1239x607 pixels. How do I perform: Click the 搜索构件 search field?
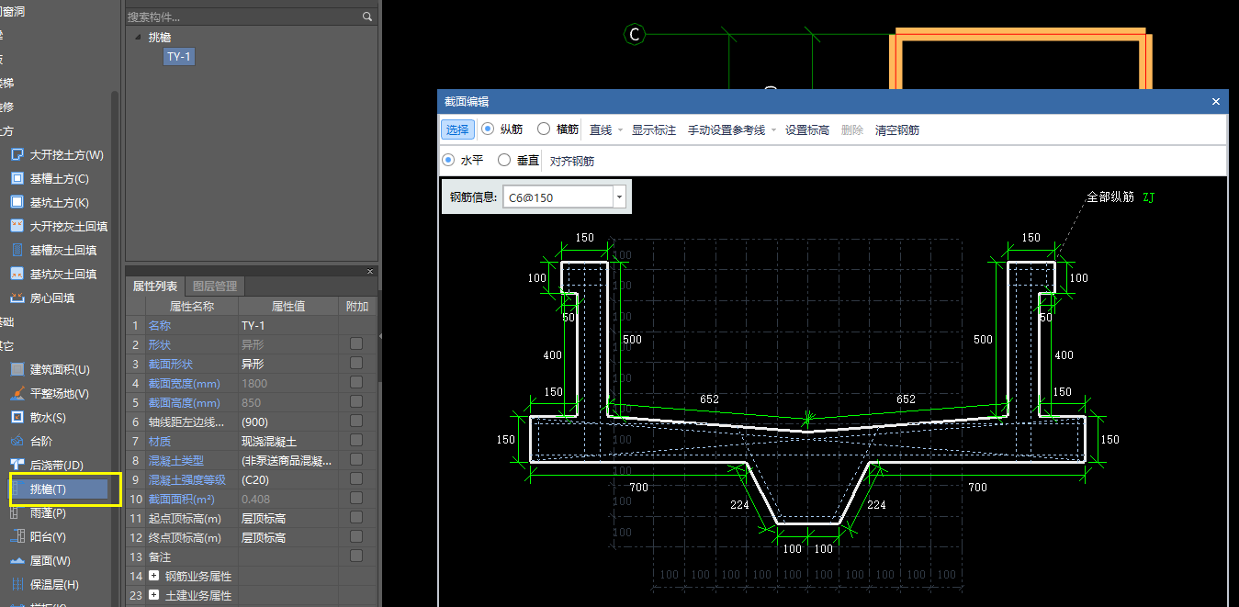(x=242, y=17)
